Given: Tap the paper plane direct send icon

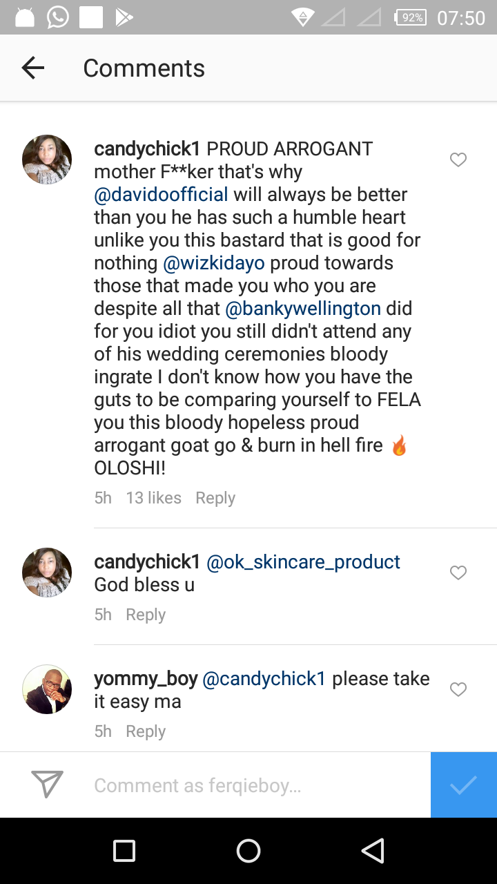Looking at the screenshot, I should (x=48, y=785).
